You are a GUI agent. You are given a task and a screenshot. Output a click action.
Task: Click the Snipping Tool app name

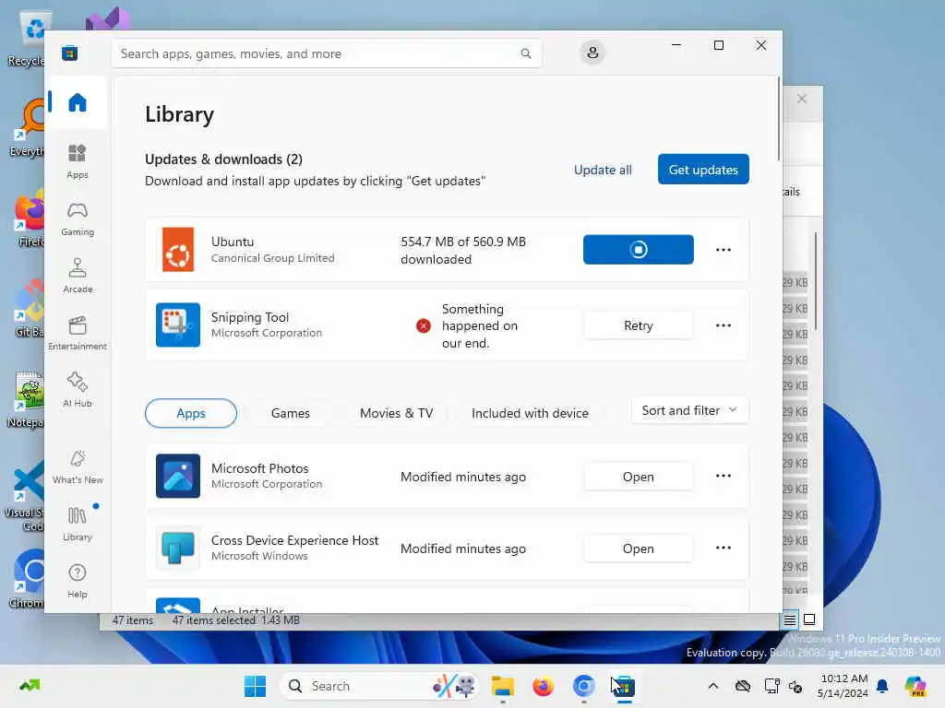pyautogui.click(x=249, y=317)
